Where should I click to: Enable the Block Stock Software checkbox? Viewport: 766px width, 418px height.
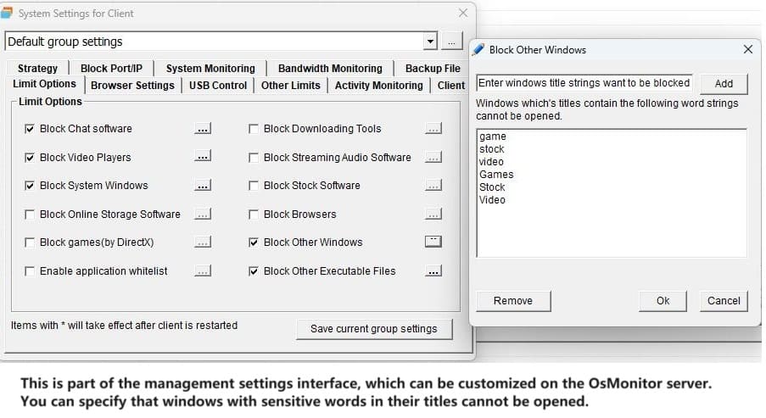pos(254,186)
